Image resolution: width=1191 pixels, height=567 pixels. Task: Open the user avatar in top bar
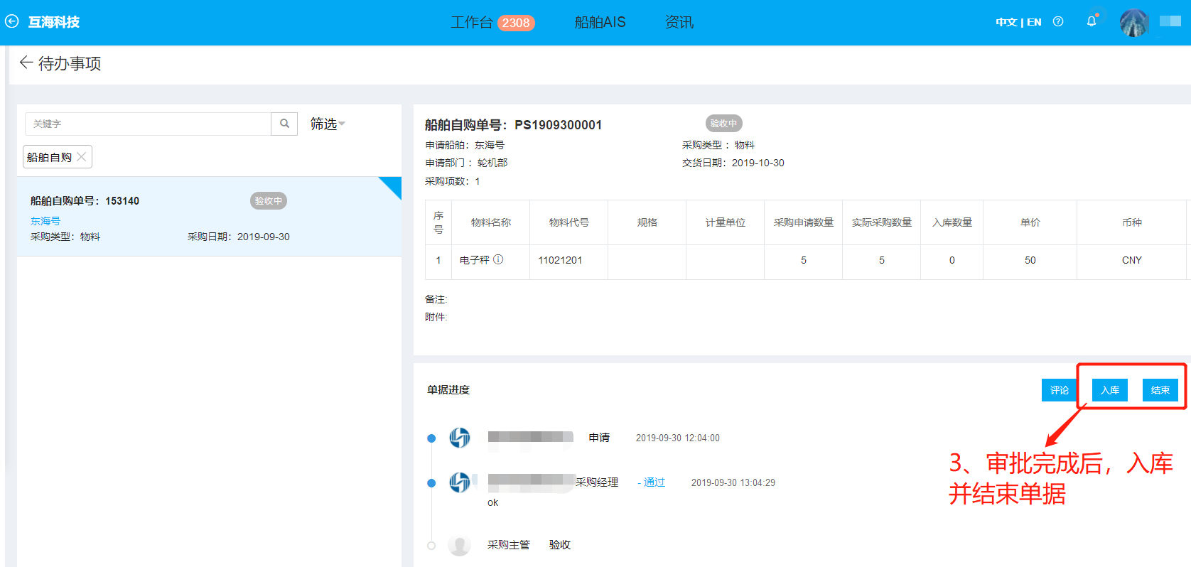[1134, 23]
